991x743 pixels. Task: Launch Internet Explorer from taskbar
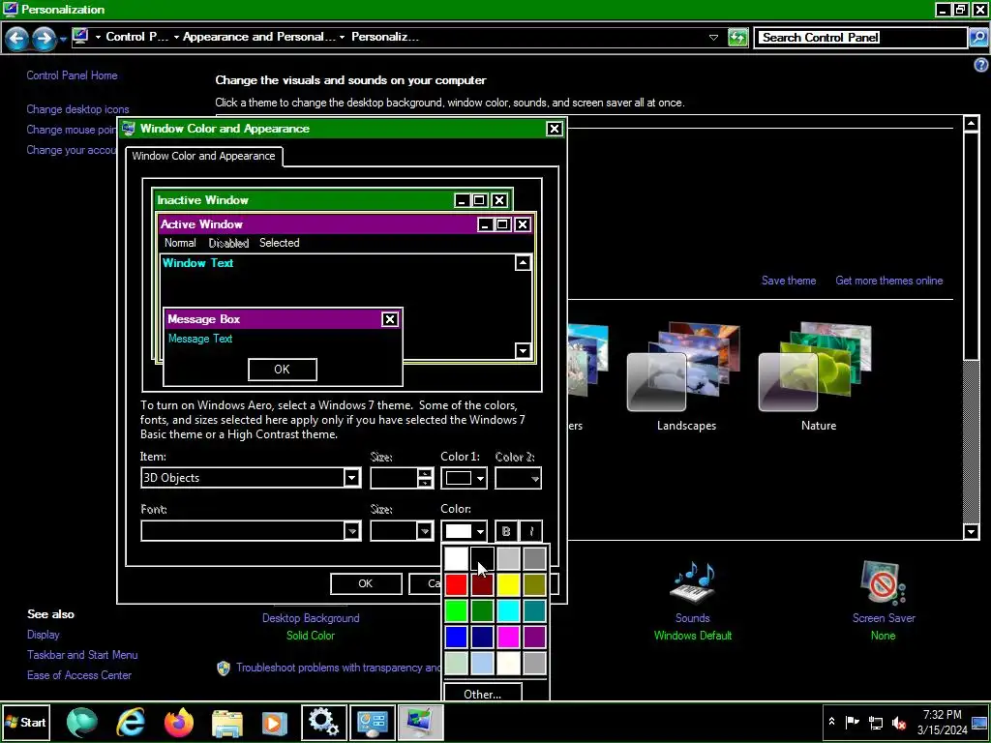pos(131,722)
